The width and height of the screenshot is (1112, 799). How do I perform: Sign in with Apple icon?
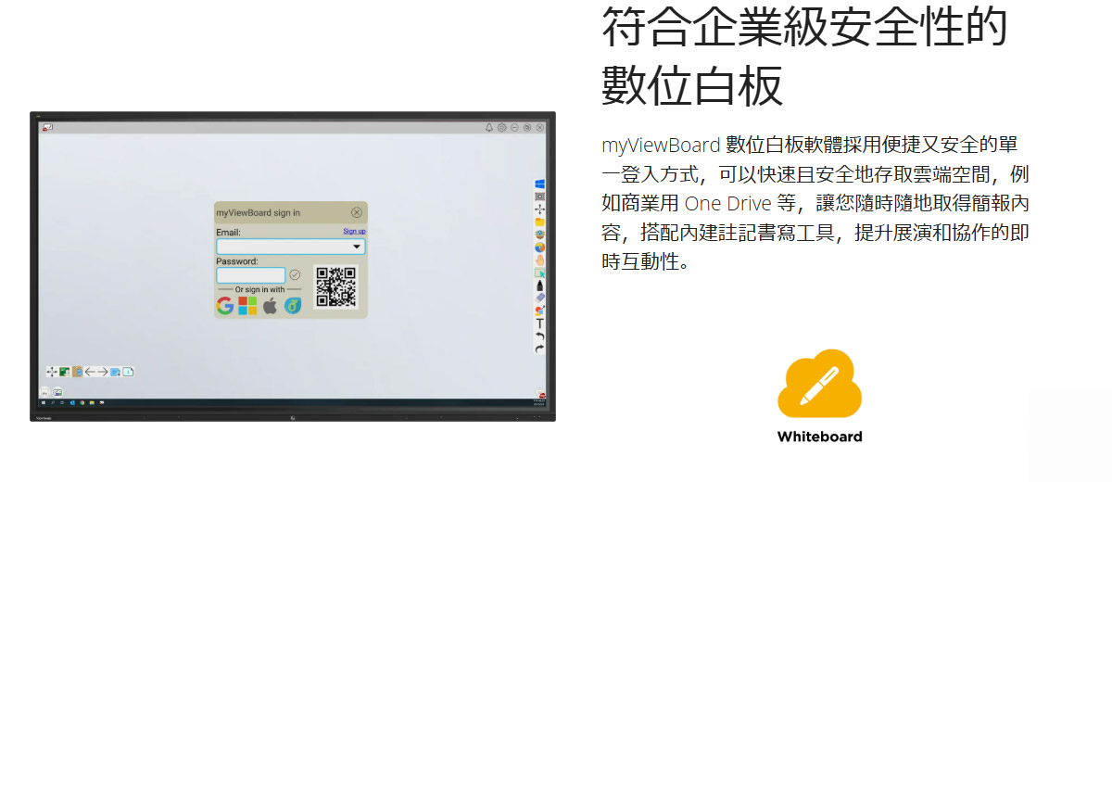pos(270,306)
